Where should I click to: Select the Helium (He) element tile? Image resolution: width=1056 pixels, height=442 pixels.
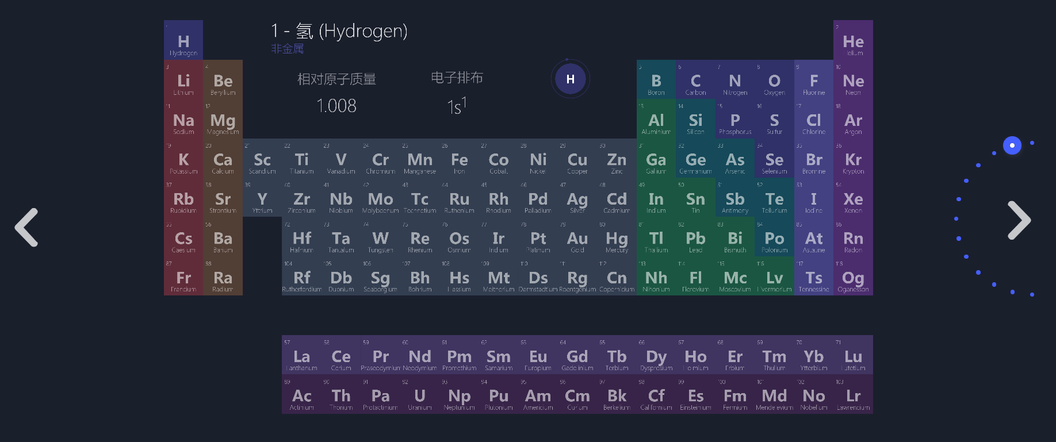854,40
